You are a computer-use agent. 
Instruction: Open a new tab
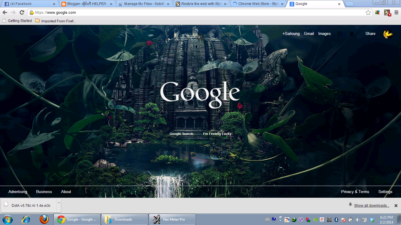point(349,4)
